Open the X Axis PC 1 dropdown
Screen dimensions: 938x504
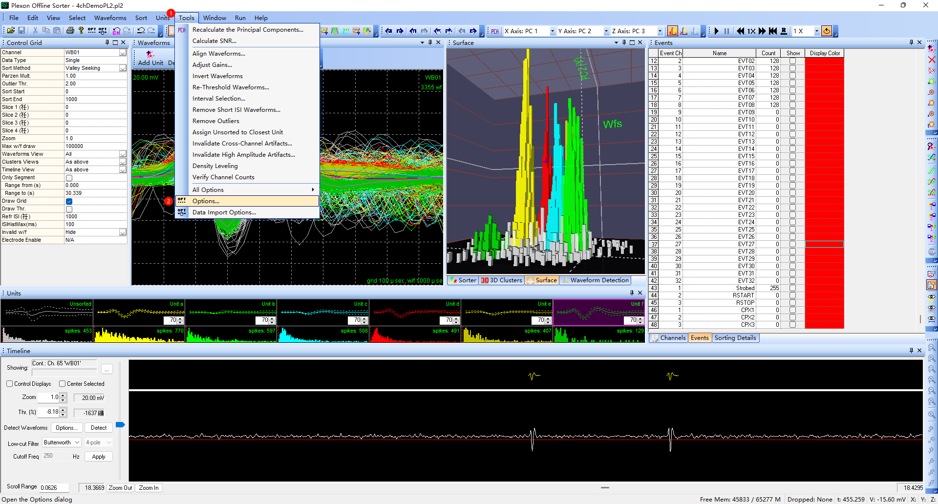click(x=553, y=31)
